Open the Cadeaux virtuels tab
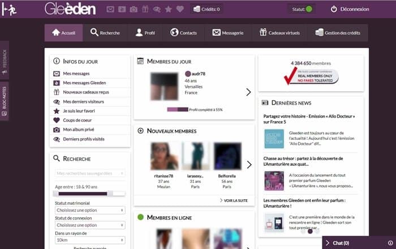Viewport: 396px width, 249px height. click(279, 33)
